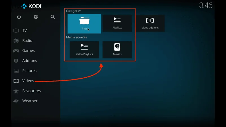Viewport: 226px width, 127px height.
Task: Select the Pictures menu entry
Action: [29, 71]
